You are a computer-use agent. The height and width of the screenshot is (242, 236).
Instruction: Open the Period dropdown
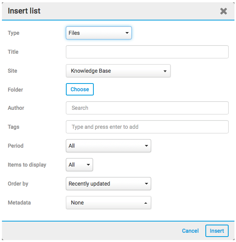(x=109, y=146)
